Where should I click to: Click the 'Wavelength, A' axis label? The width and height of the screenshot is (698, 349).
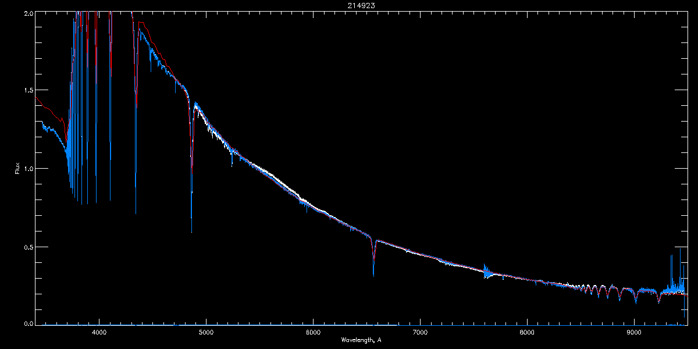coord(361,340)
